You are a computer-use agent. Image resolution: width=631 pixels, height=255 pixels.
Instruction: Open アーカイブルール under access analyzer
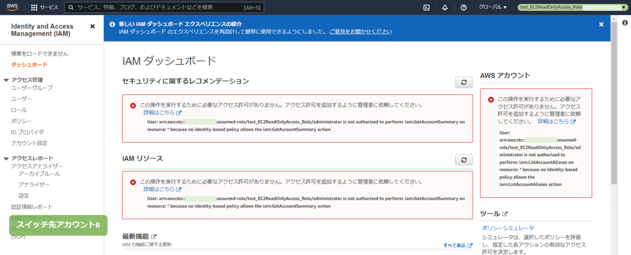point(39,174)
